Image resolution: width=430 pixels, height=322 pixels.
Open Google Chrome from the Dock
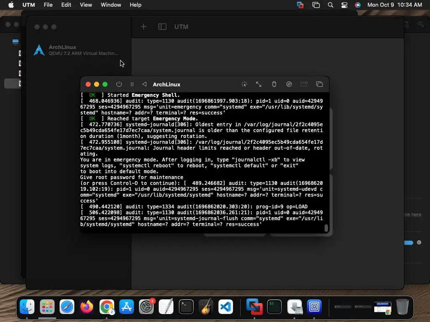(x=107, y=306)
